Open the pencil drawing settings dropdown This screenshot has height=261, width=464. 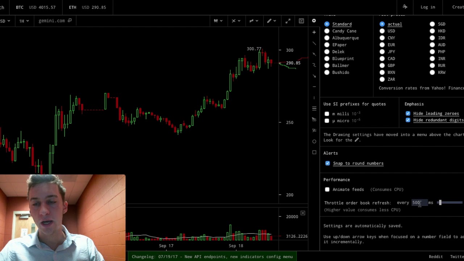pyautogui.click(x=272, y=21)
